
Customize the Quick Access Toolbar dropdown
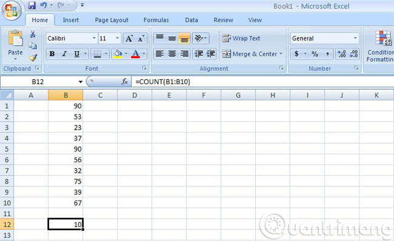[x=82, y=5]
